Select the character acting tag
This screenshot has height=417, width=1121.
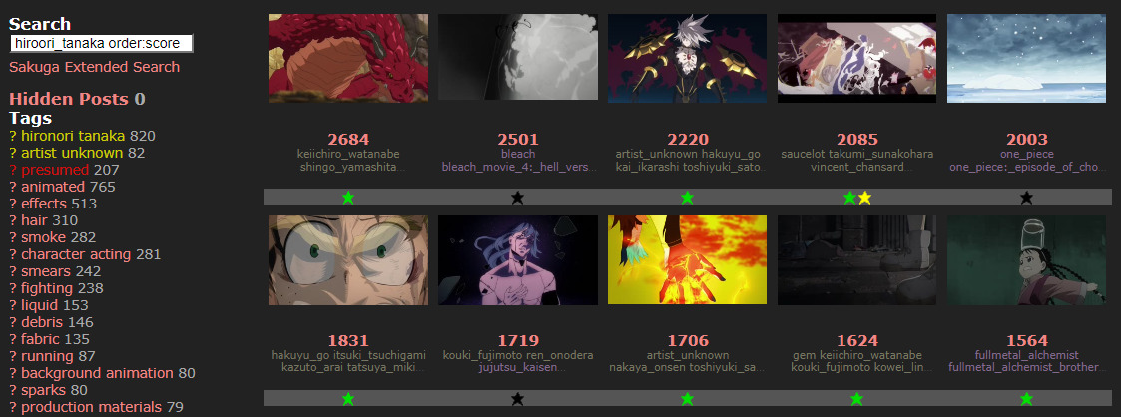pos(76,255)
